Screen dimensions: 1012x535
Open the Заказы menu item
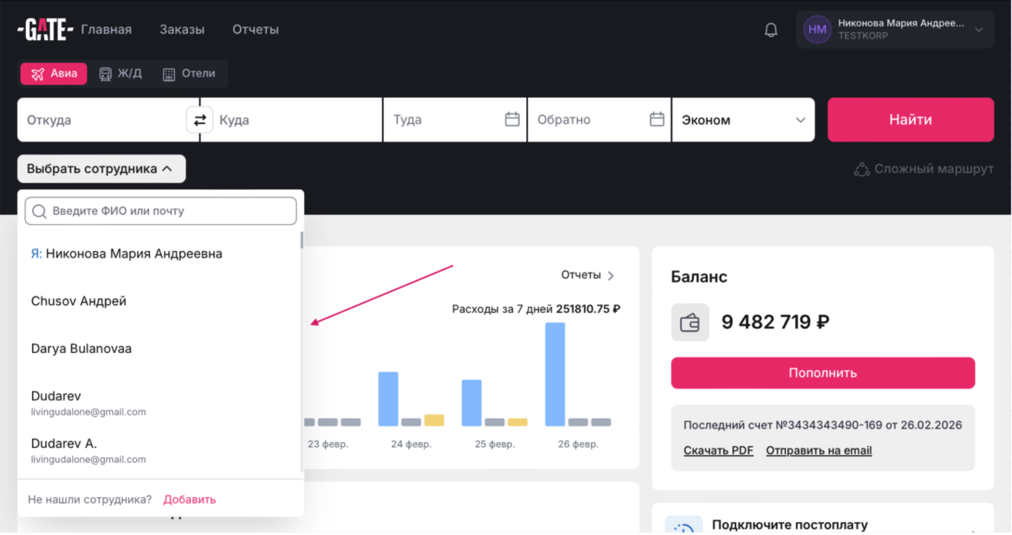(182, 30)
